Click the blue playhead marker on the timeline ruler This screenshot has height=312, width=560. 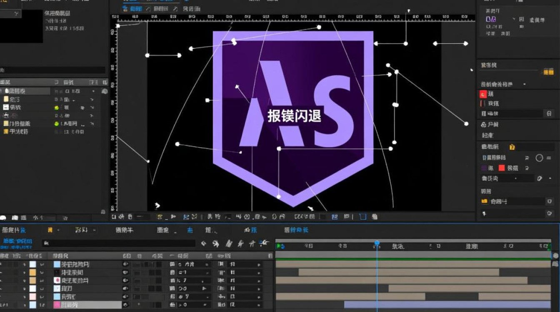[377, 243]
